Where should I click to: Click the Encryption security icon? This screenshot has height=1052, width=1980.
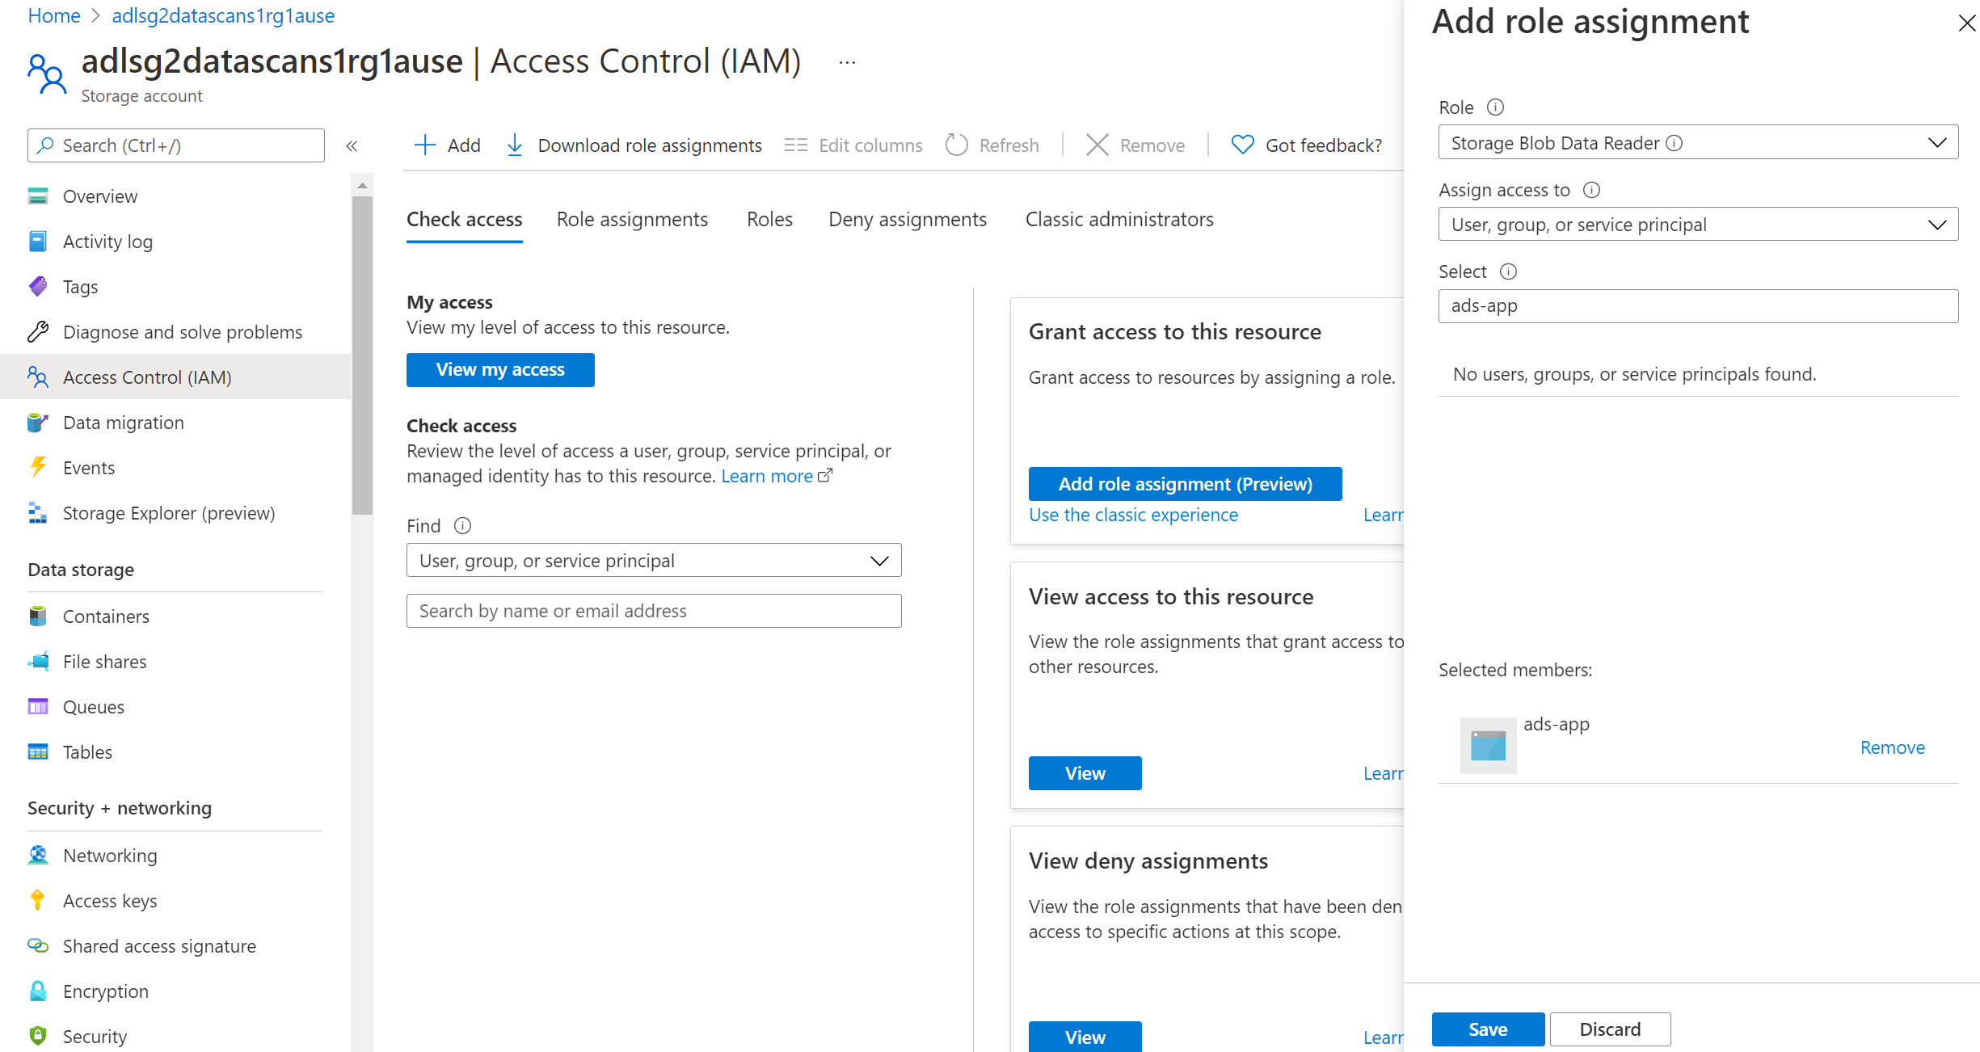(36, 991)
